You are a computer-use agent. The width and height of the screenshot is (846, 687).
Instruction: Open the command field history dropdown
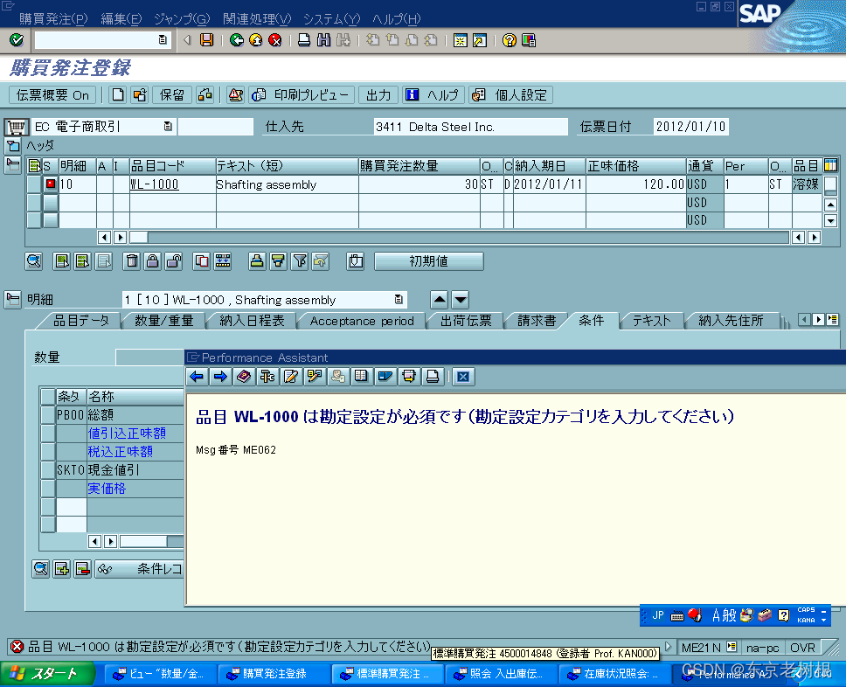click(x=163, y=40)
